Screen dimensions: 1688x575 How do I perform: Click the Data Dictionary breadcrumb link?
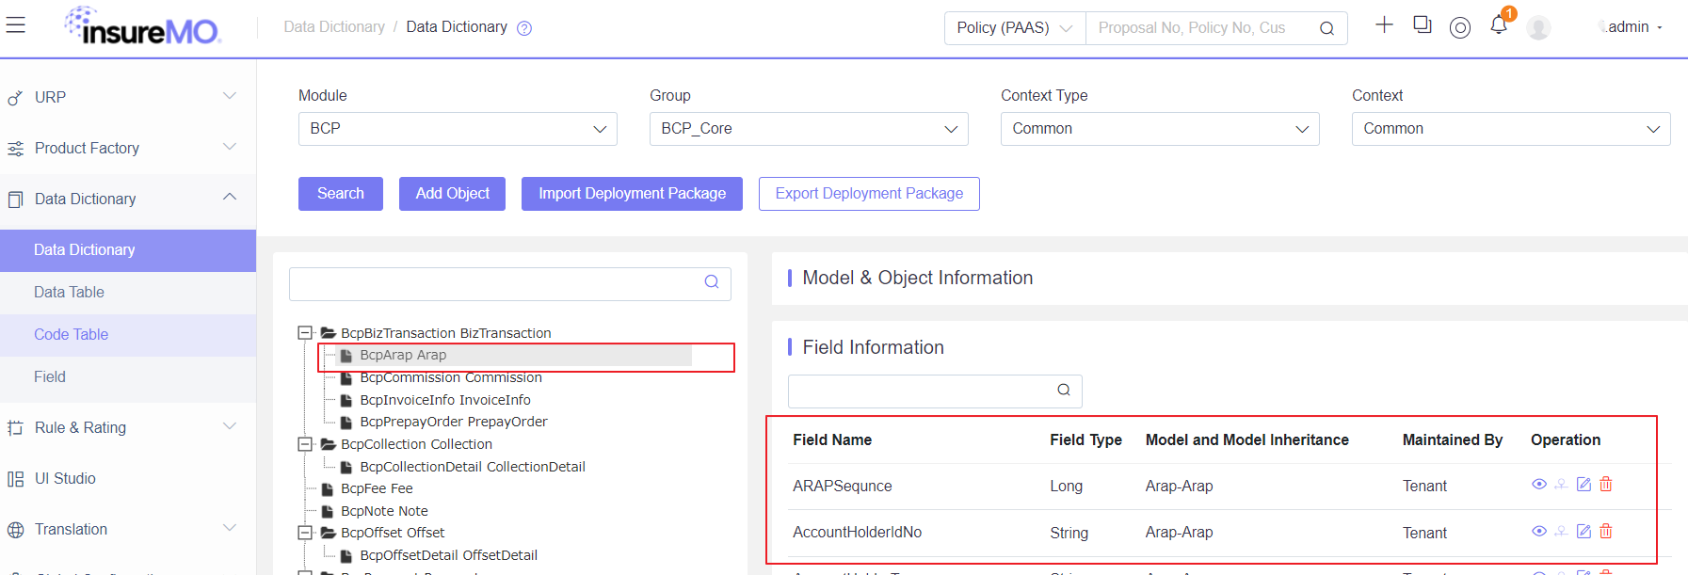(334, 27)
